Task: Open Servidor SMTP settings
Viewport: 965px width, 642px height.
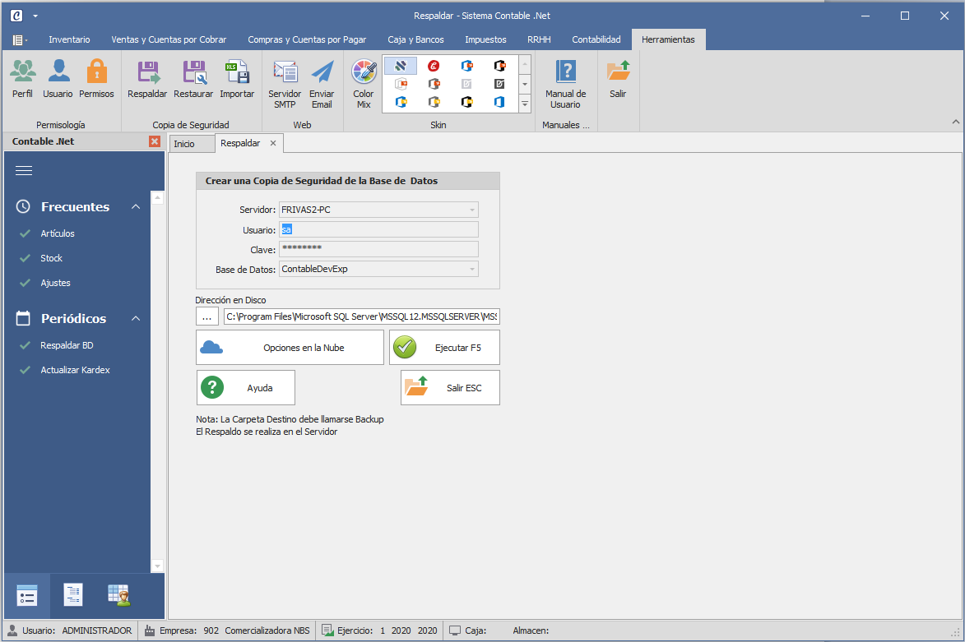Action: 285,84
